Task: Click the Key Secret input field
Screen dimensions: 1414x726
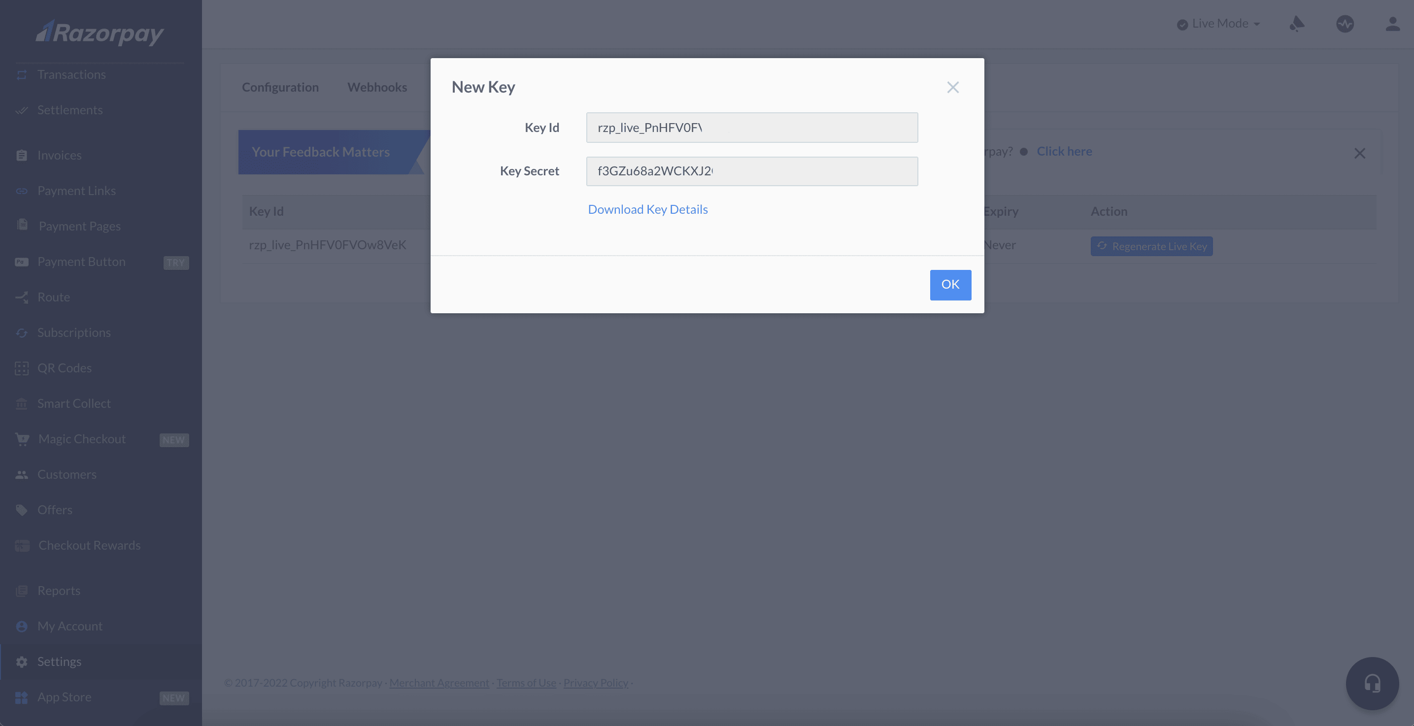Action: click(752, 171)
